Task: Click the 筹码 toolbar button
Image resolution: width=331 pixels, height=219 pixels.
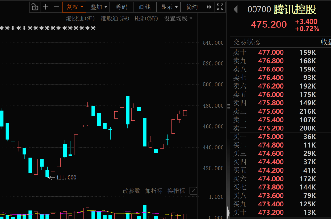Action: 122,7
